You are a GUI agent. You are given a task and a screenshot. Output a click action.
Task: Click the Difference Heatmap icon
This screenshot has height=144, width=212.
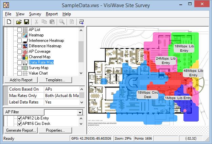pos(25,46)
